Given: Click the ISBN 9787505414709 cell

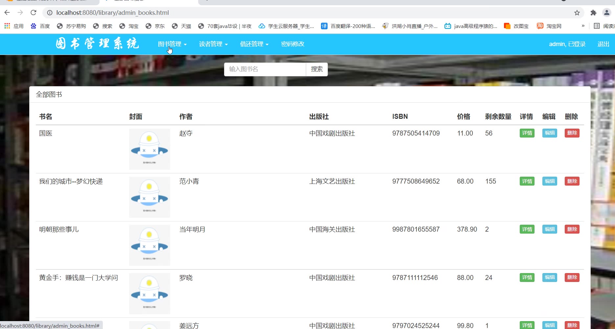Looking at the screenshot, I should 416,133.
